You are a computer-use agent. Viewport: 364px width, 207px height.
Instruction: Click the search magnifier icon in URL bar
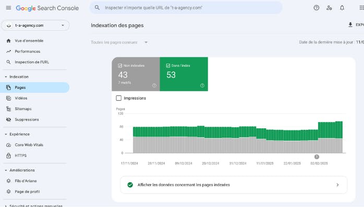97,8
